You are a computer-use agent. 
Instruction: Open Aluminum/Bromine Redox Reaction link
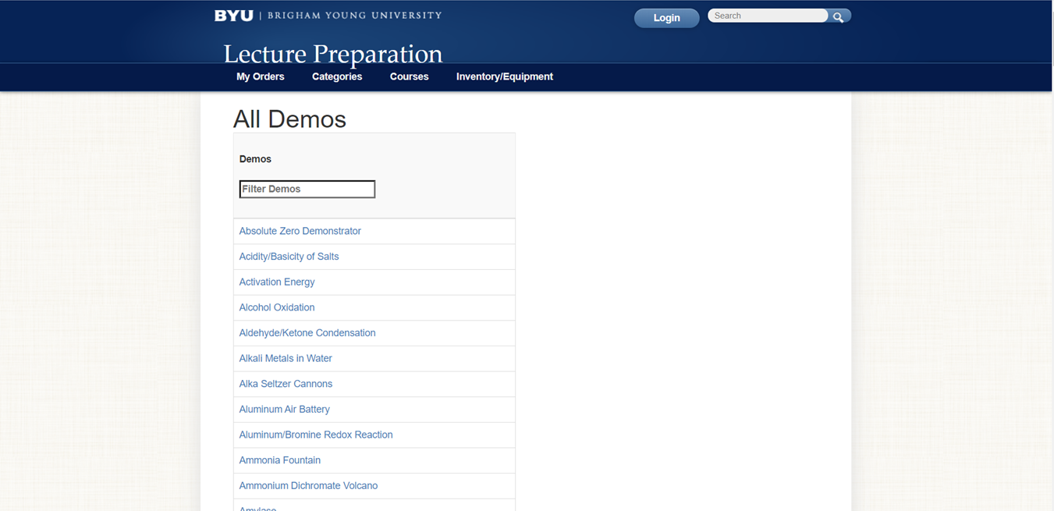pyautogui.click(x=315, y=435)
